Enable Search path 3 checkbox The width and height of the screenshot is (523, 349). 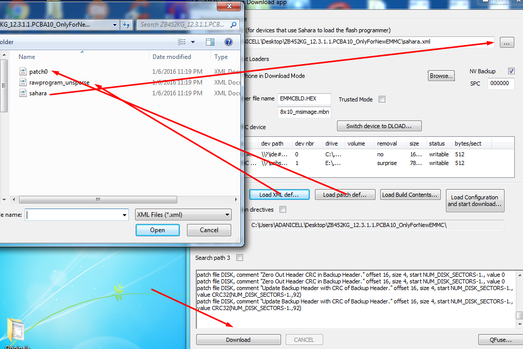239,257
